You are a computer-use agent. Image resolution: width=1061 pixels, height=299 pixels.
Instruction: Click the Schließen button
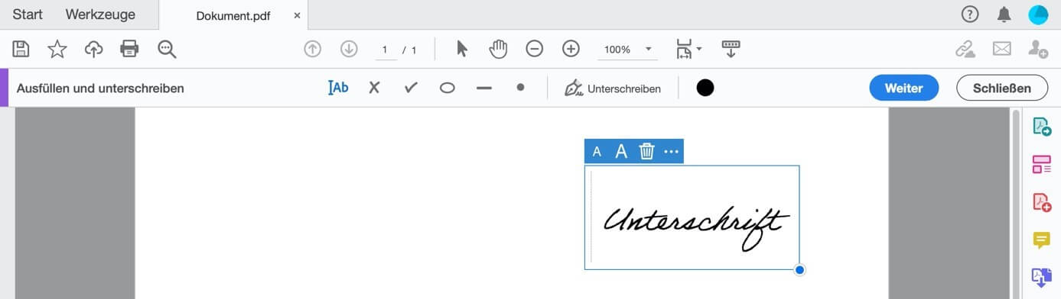1002,88
